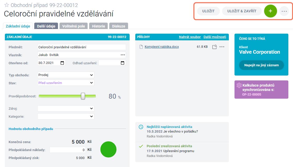The height and width of the screenshot is (167, 293).
Task: Click the Uložit button
Action: (x=208, y=11)
